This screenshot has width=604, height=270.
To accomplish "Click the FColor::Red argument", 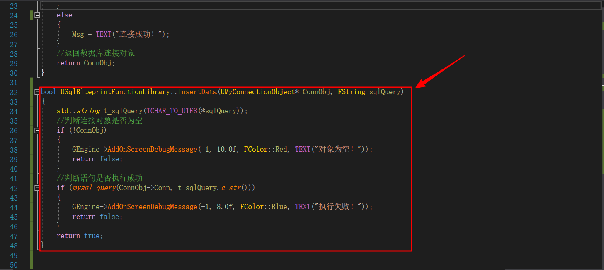I will 265,149.
